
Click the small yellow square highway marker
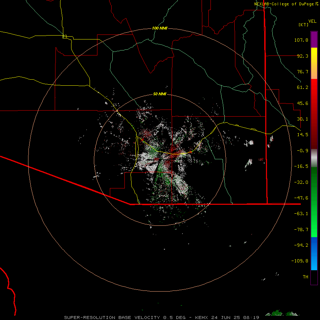[64, 37]
